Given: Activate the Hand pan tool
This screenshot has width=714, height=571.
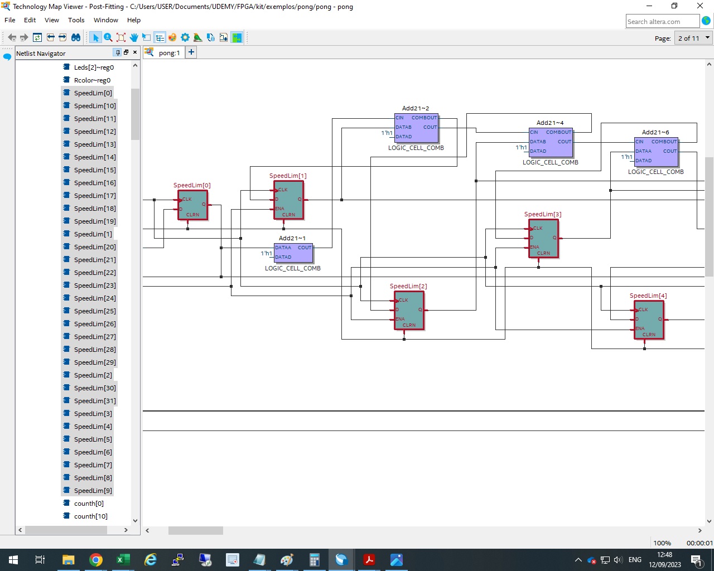Looking at the screenshot, I should [x=134, y=37].
